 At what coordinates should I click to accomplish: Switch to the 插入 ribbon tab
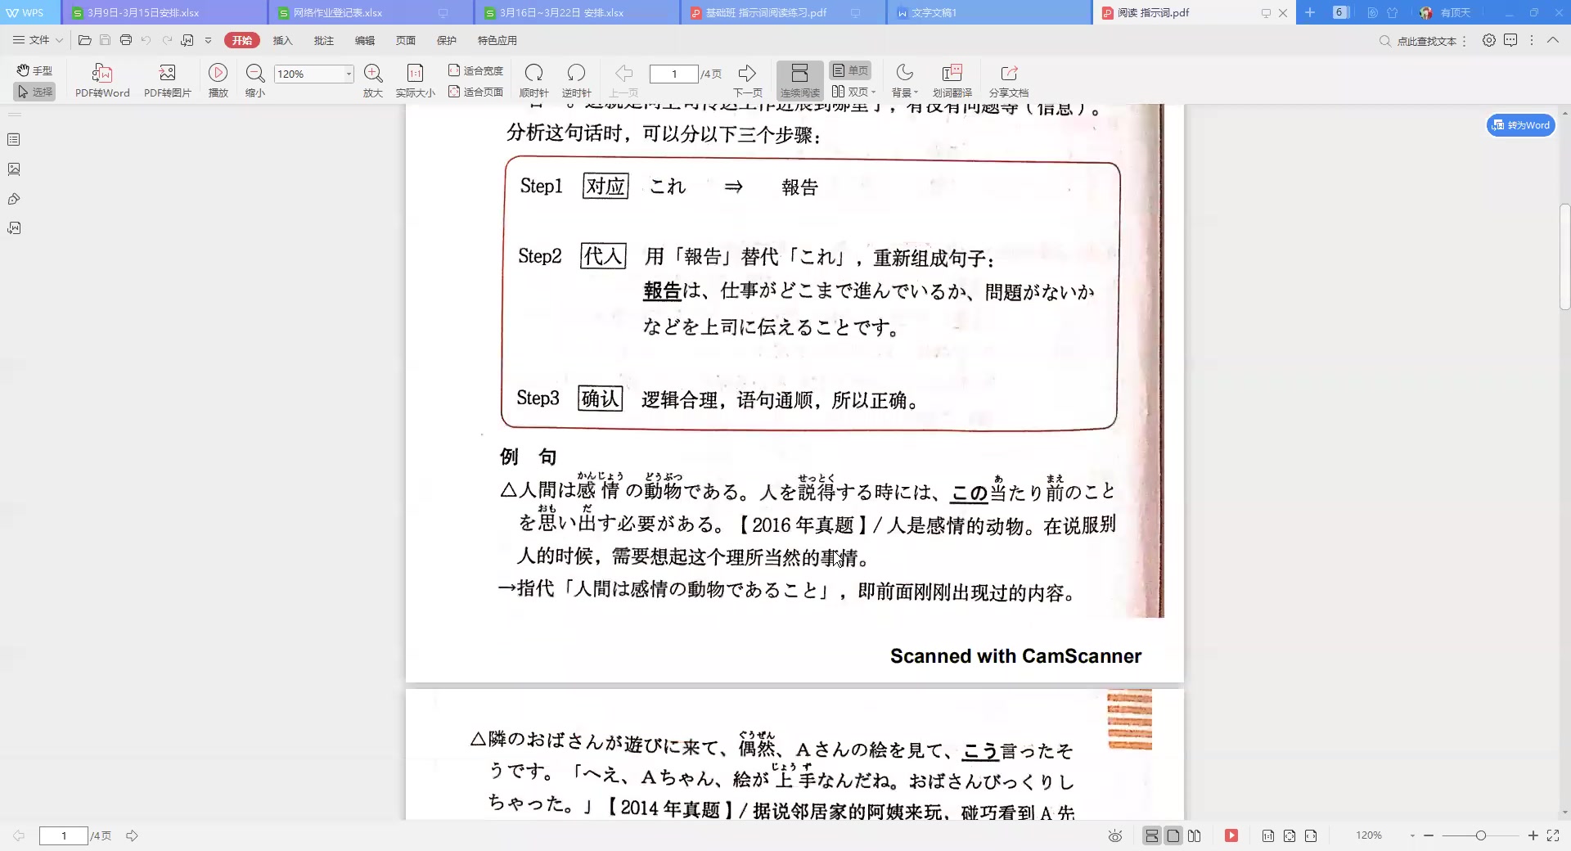[x=282, y=40]
